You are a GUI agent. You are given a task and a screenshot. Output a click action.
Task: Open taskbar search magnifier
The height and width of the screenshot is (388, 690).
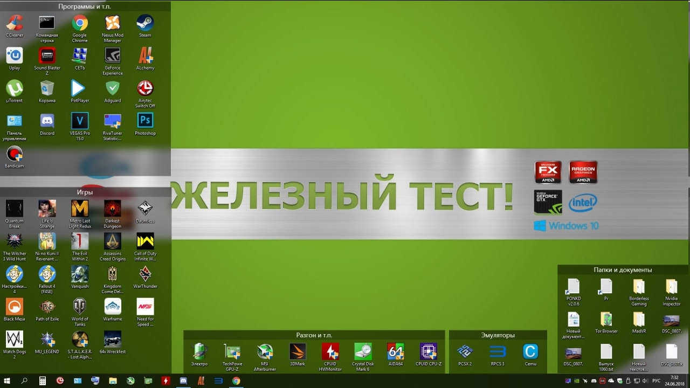[x=24, y=381]
